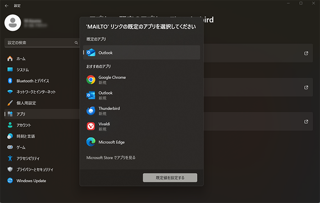Click the アカウント person icon
The image size is (320, 203).
click(x=10, y=125)
